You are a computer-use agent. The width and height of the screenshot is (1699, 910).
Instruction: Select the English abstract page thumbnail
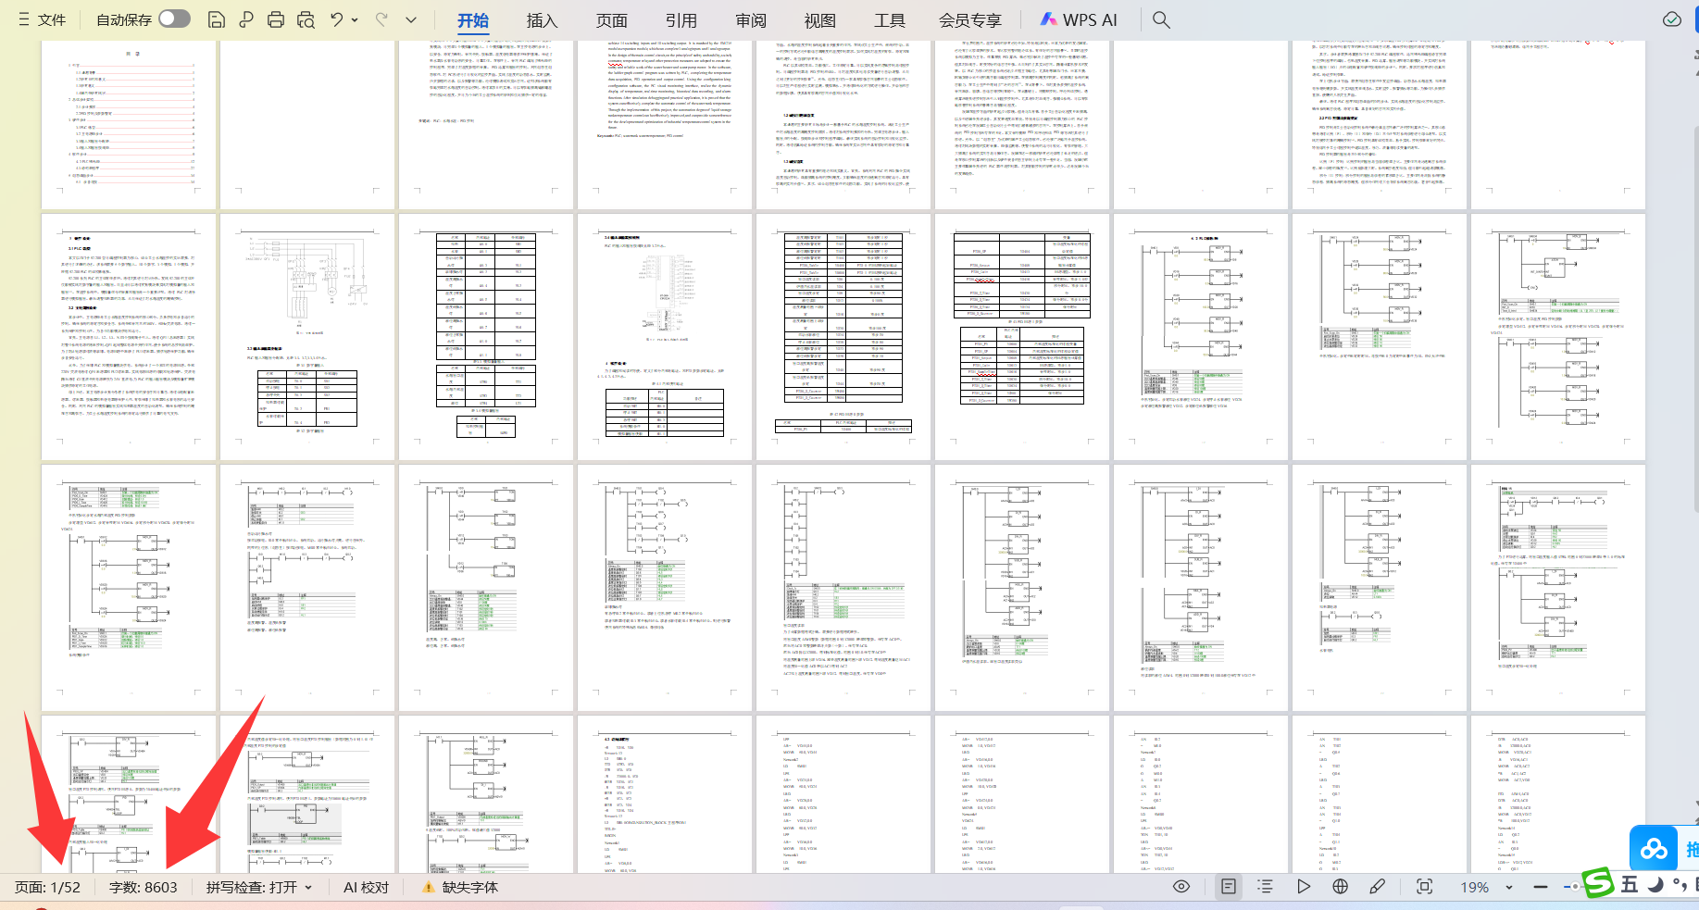(x=665, y=124)
